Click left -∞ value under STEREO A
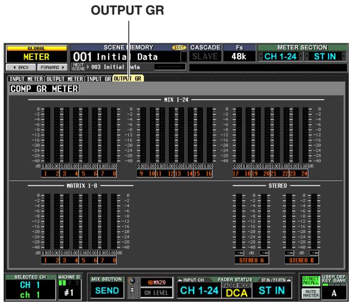The width and height of the screenshot is (350, 303). click(239, 252)
